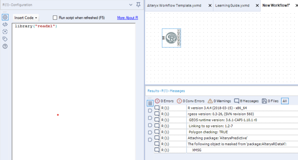Click R tool output anchor 5
This screenshot has width=298, height=160.
pos(179,44)
